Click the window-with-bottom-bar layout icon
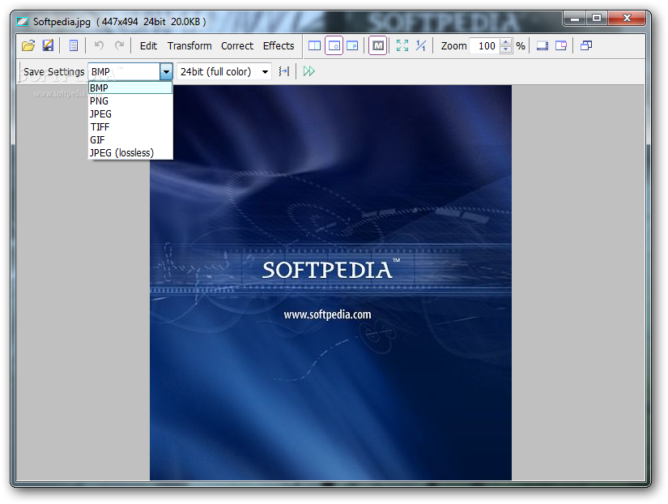 542,45
